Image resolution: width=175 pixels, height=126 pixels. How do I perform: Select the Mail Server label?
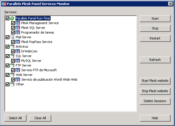tap(24, 37)
